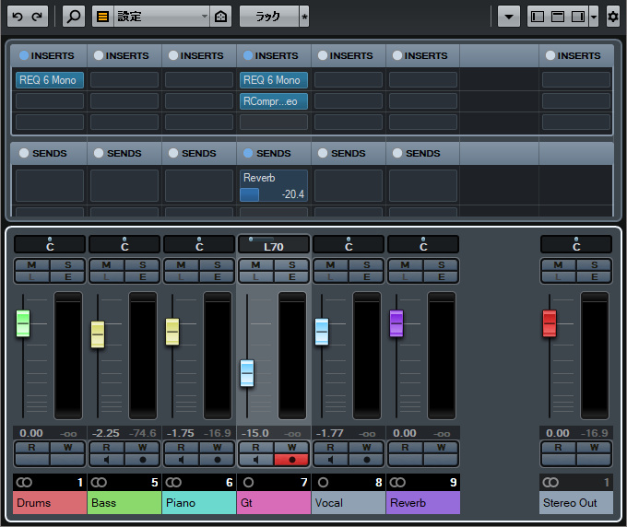Viewport: 627px width, 527px height.
Task: Enable write automation on Reverb channel
Action: pyautogui.click(x=441, y=448)
